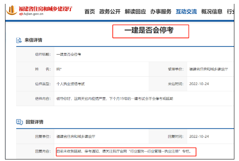The height and width of the screenshot is (161, 239).
Task: Click the 姓名 field label
Action: tap(43, 69)
